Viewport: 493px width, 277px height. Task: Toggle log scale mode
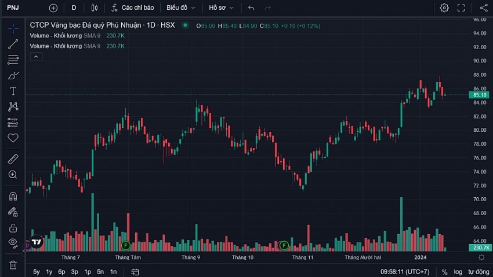click(458, 272)
